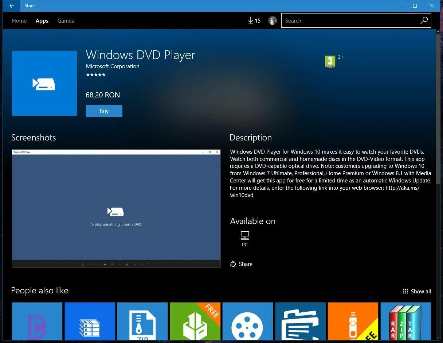This screenshot has width=443, height=343.
Task: Open the Microsoft Corporation publisher link
Action: [x=113, y=66]
